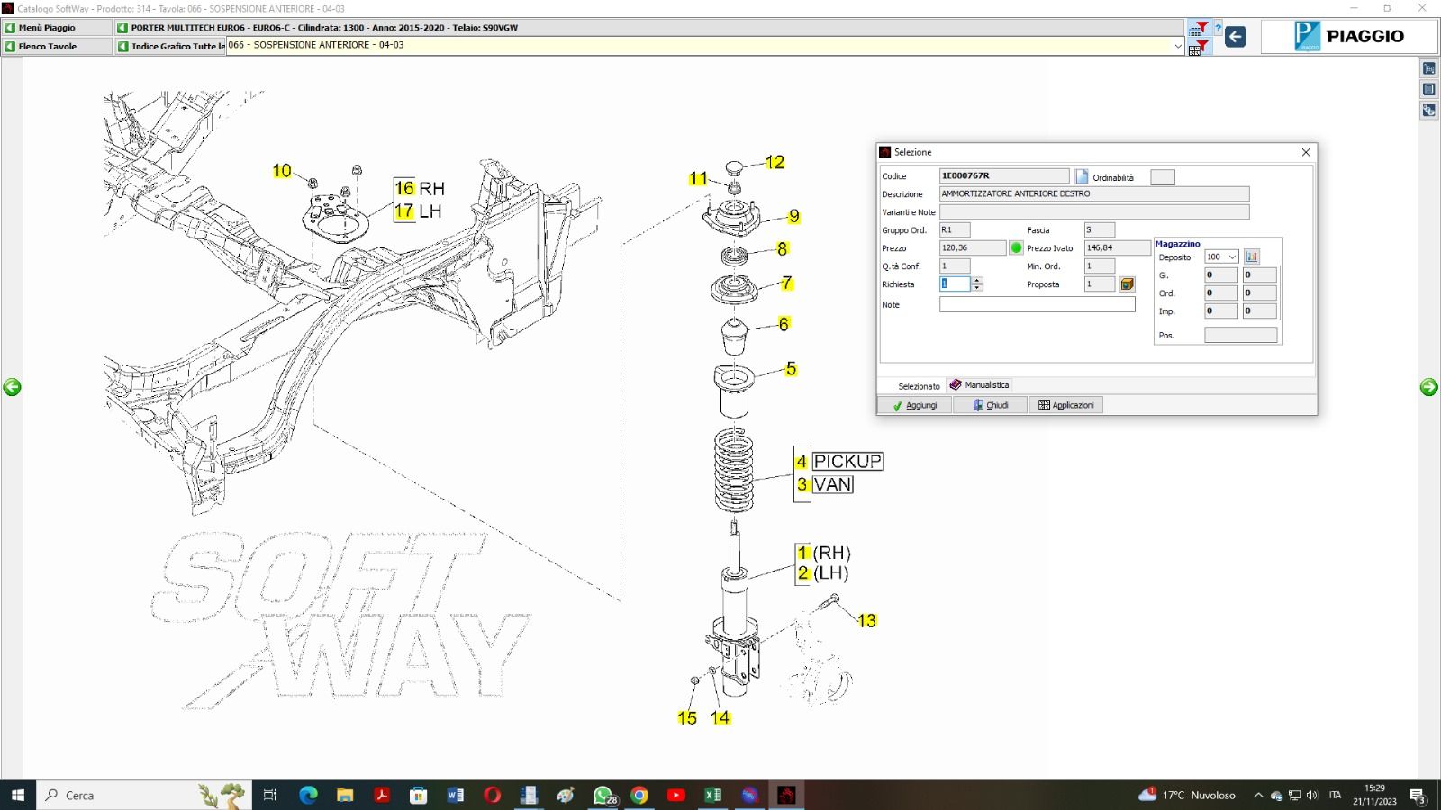Click part number 13 on the diagram
The width and height of the screenshot is (1441, 810).
click(866, 620)
